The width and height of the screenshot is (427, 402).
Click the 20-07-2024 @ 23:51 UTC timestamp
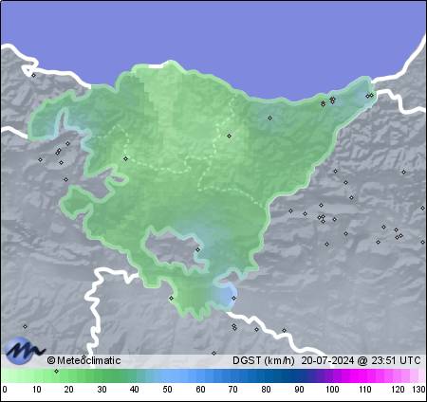[x=361, y=360]
